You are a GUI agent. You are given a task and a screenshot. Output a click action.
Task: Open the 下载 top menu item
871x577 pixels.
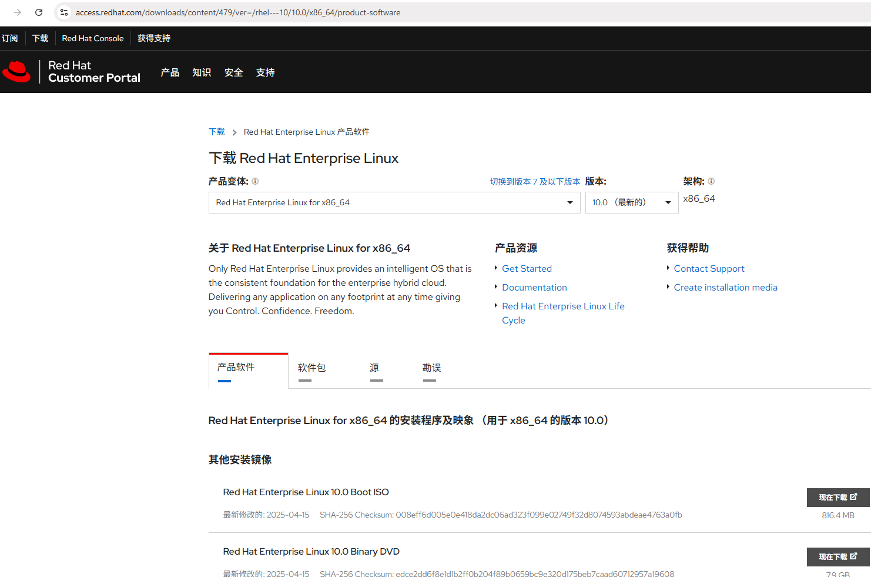pyautogui.click(x=40, y=38)
